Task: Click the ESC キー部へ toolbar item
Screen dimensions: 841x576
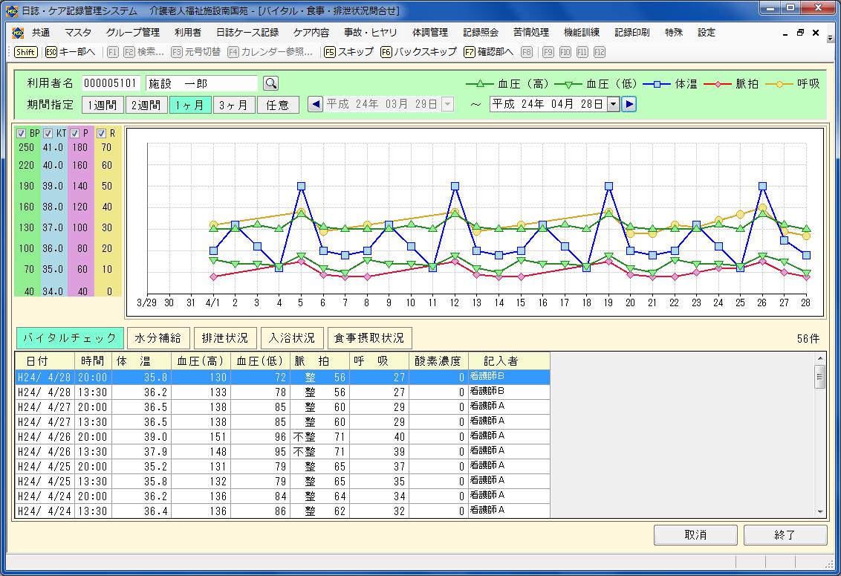Action: click(x=71, y=52)
